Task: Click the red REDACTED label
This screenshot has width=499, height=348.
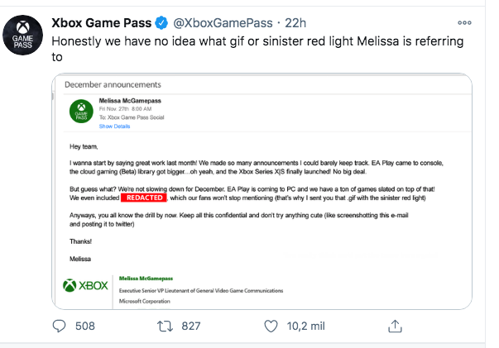Action: pos(143,199)
